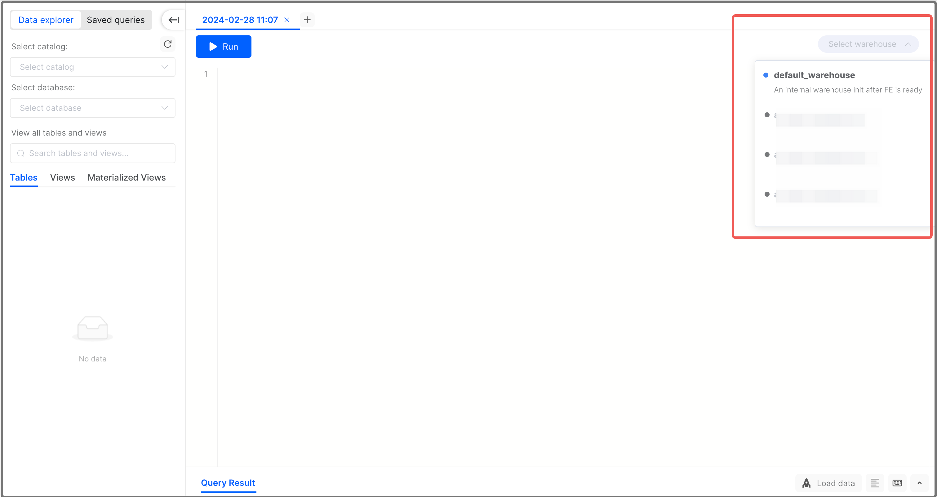
Task: Expand the query result panel
Action: pos(919,483)
